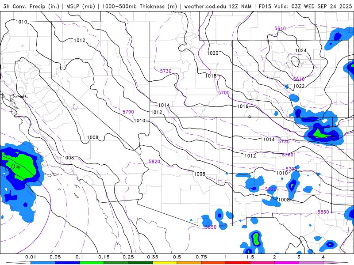Click the '0.05' legend value
This screenshot has height=265, width=354.
point(55,257)
